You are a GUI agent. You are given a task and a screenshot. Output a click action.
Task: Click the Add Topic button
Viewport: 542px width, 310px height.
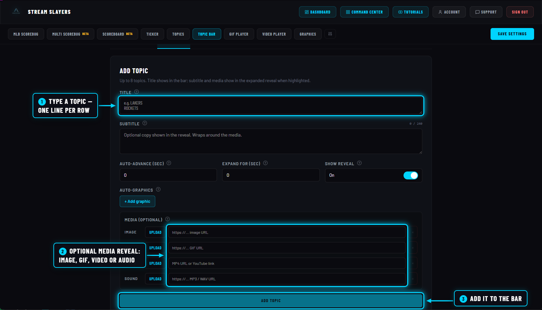pyautogui.click(x=271, y=301)
